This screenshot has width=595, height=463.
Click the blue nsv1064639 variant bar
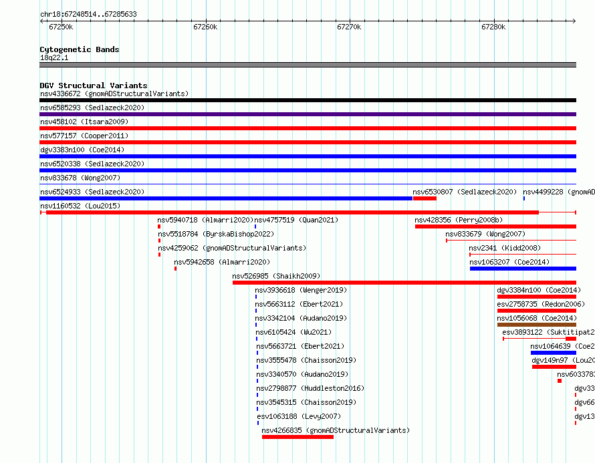554,353
